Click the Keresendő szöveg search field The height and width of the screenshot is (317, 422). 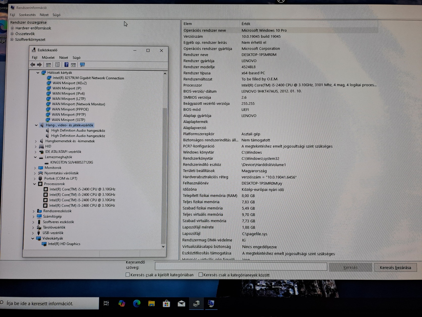(x=241, y=267)
